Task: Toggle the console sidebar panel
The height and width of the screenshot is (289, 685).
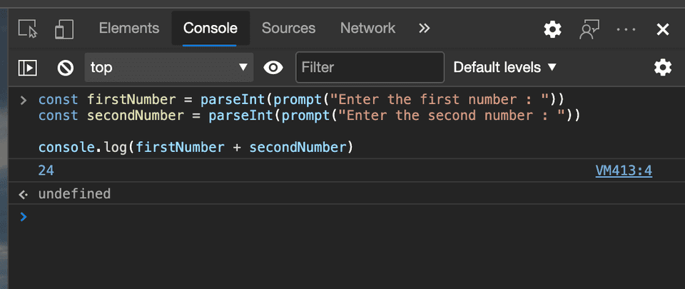Action: [28, 68]
